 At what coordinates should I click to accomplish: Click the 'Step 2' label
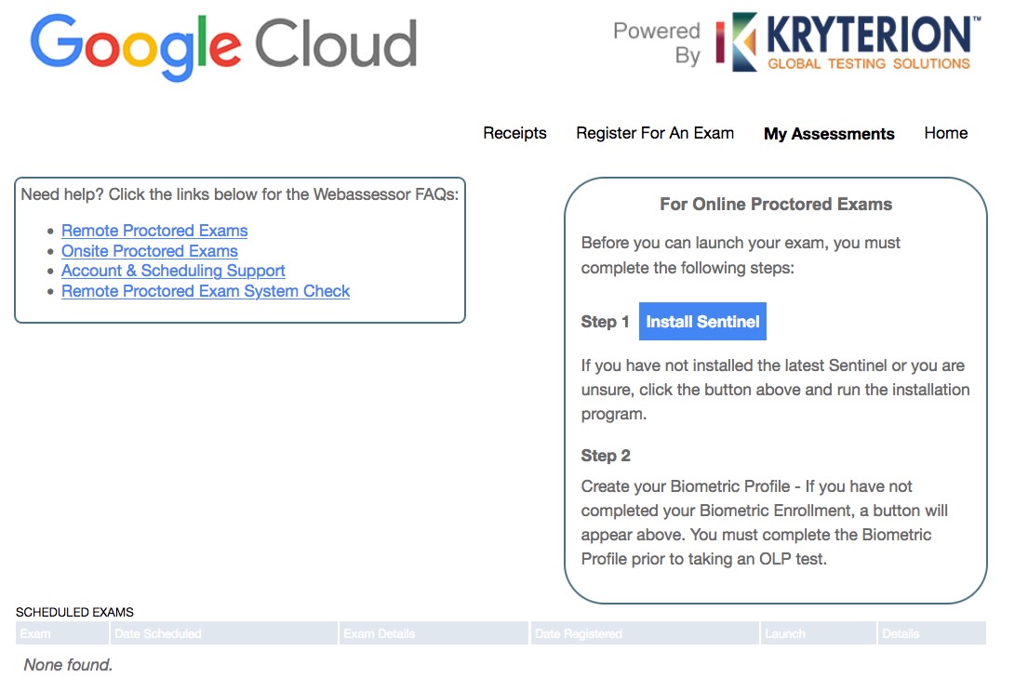[605, 456]
